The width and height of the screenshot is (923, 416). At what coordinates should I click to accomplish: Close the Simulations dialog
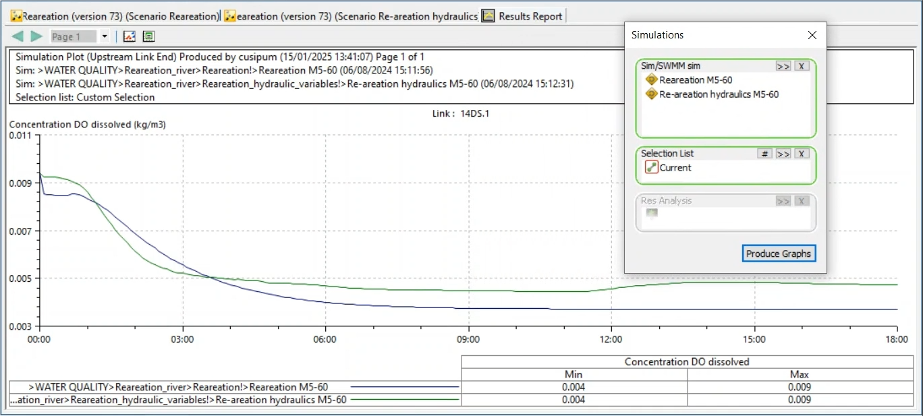[812, 35]
